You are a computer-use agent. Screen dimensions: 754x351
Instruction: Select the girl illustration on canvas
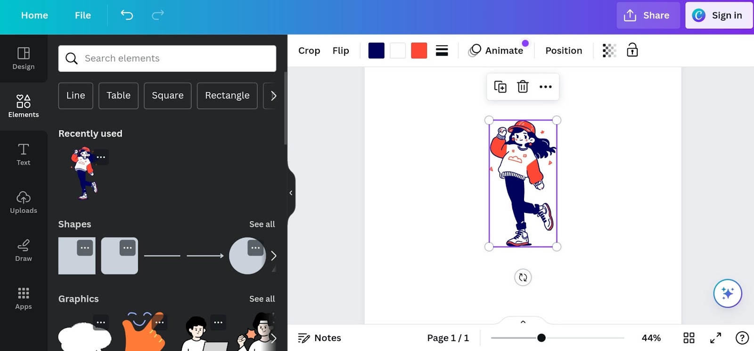[x=523, y=183]
